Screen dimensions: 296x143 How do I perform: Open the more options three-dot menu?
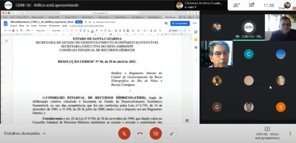[x=290, y=133]
